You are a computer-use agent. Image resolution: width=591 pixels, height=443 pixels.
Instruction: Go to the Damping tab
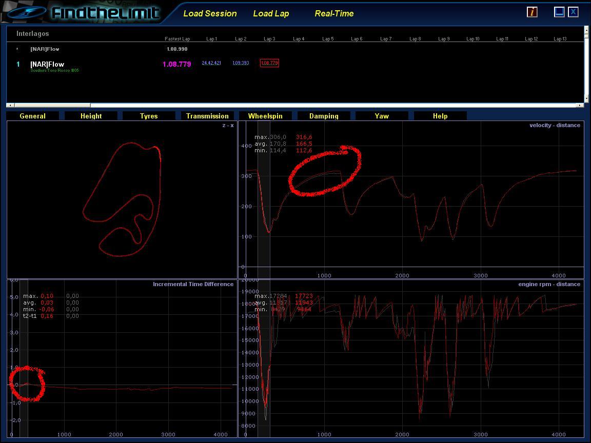click(x=324, y=116)
